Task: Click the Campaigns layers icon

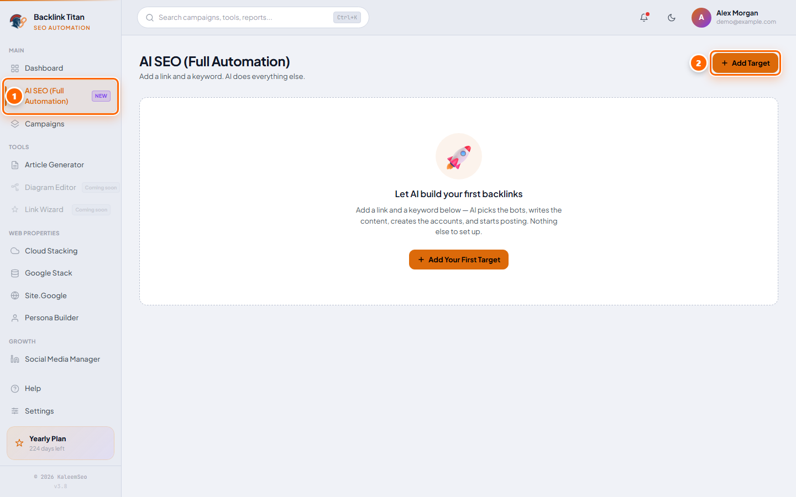Action: click(x=15, y=124)
